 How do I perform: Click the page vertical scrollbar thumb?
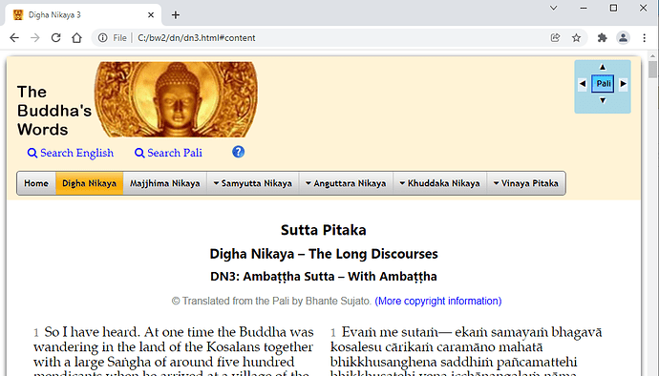[652, 70]
